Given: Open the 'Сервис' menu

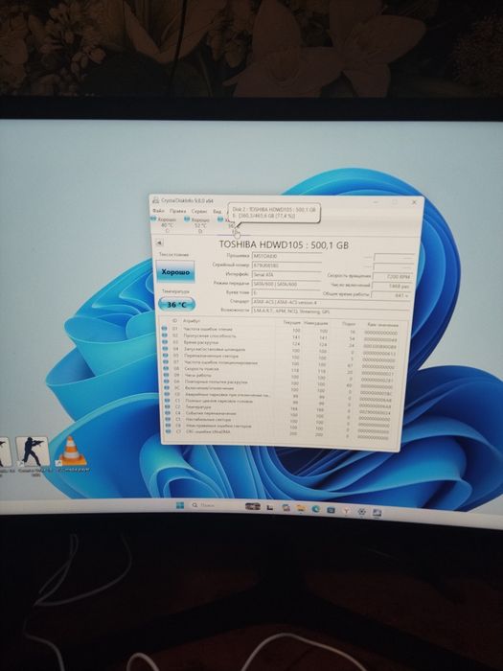Looking at the screenshot, I should tap(199, 212).
